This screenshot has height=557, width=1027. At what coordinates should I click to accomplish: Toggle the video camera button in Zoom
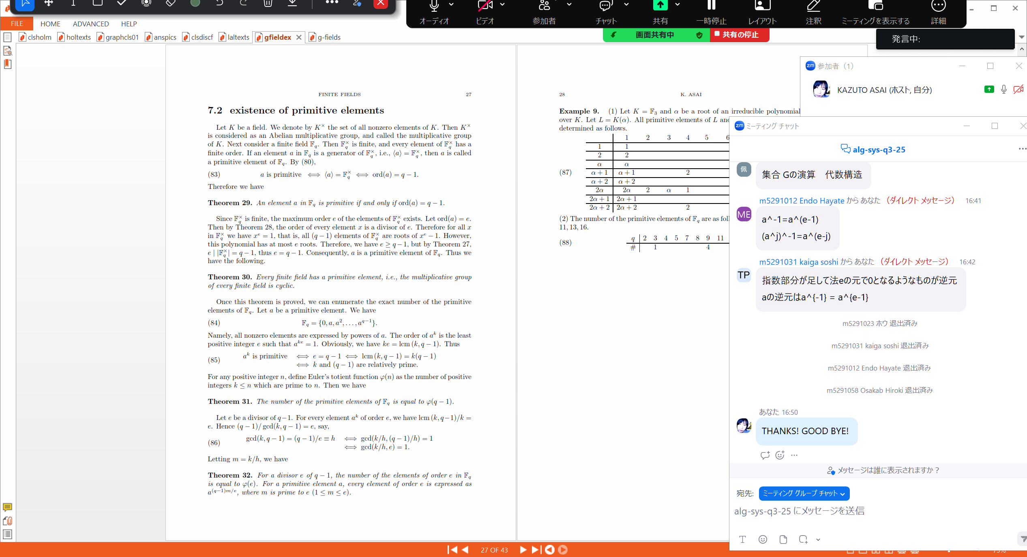click(x=485, y=6)
